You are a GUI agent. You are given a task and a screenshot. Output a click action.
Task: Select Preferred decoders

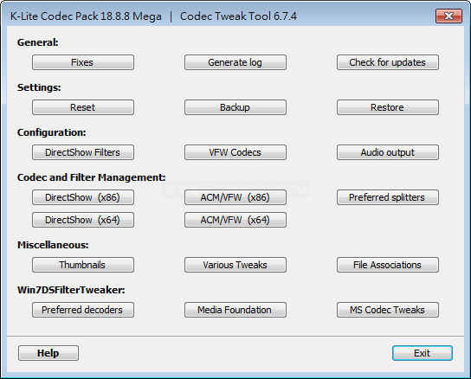coord(83,310)
